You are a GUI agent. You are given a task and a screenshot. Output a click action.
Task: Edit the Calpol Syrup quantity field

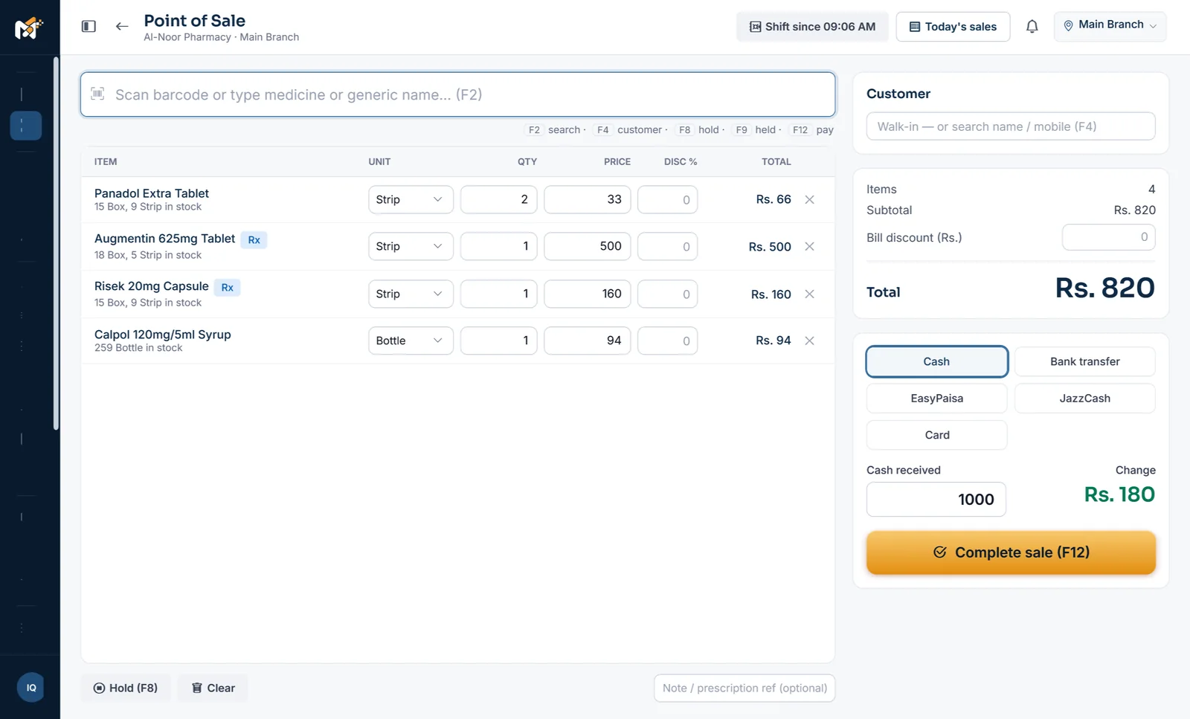point(498,341)
